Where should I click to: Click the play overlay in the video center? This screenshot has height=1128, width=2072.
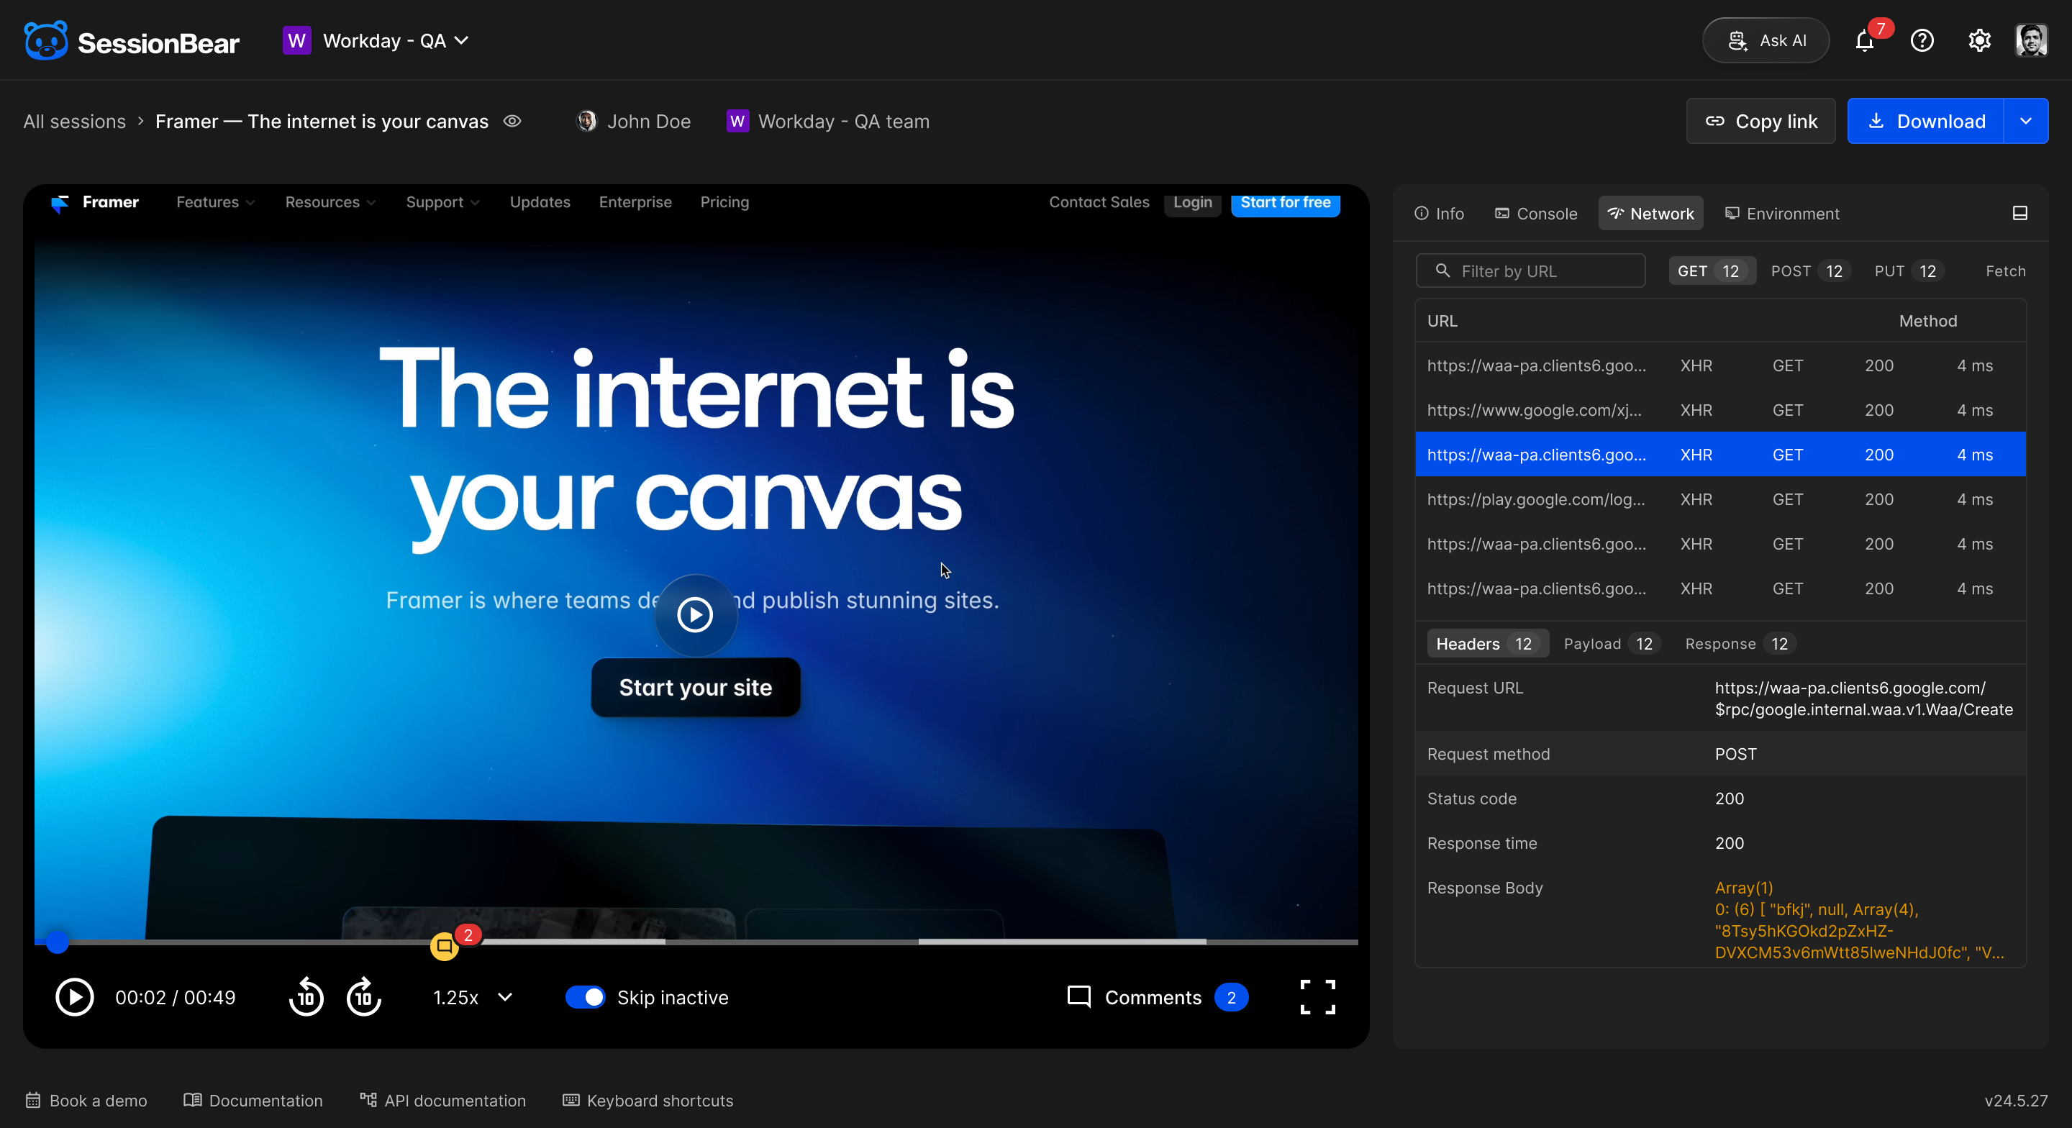tap(695, 616)
